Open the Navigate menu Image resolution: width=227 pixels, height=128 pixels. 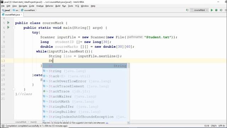click(x=23, y=6)
